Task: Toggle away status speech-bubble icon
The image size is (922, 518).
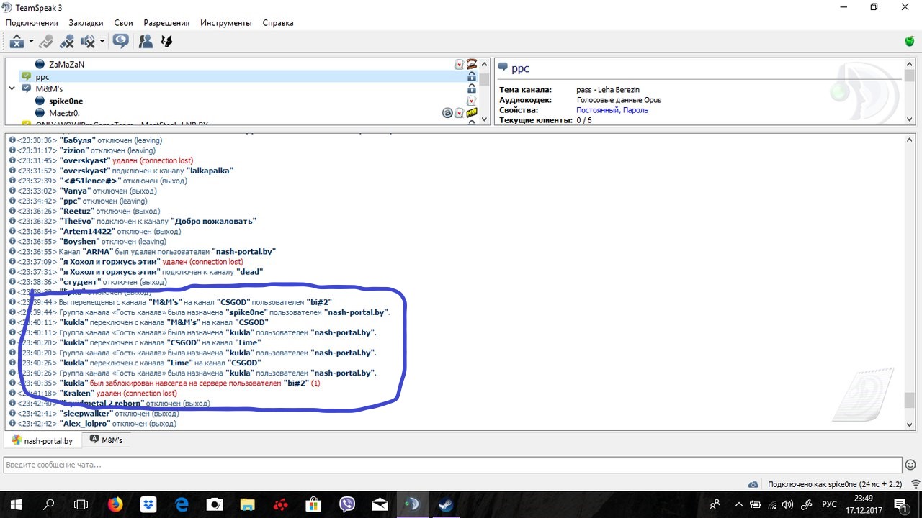Action: coord(121,42)
